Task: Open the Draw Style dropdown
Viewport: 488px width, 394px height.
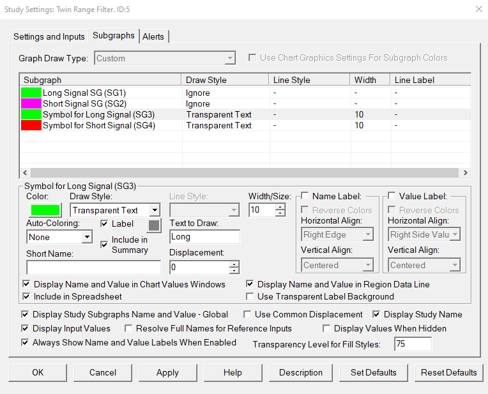Action: click(x=154, y=210)
